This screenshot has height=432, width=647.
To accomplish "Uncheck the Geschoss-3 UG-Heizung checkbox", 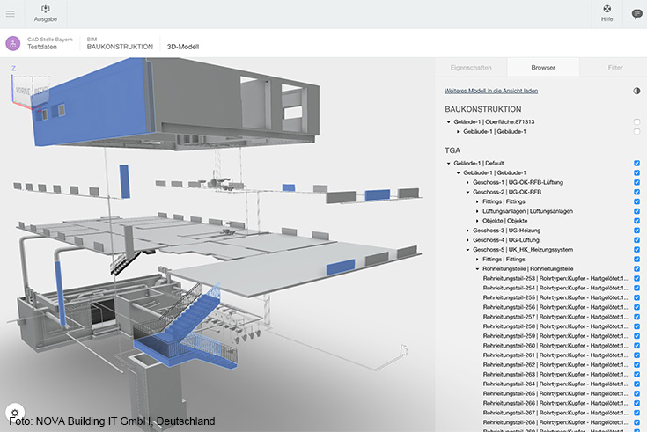I will (x=636, y=231).
